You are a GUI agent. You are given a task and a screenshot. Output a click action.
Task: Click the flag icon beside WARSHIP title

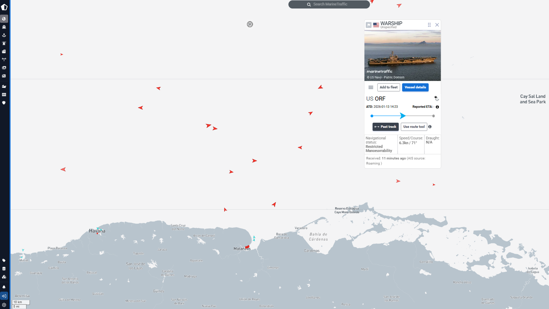tap(369, 25)
